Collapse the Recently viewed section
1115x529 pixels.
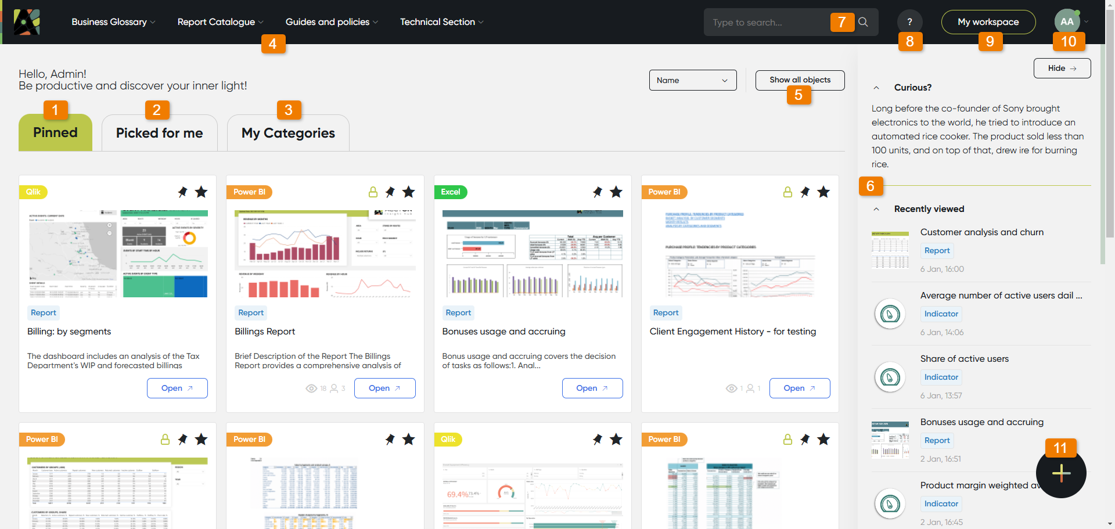pos(876,209)
